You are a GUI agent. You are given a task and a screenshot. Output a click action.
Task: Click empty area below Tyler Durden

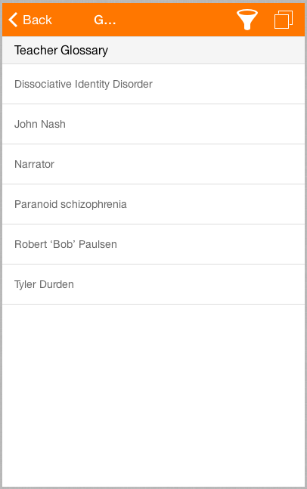(x=153, y=395)
